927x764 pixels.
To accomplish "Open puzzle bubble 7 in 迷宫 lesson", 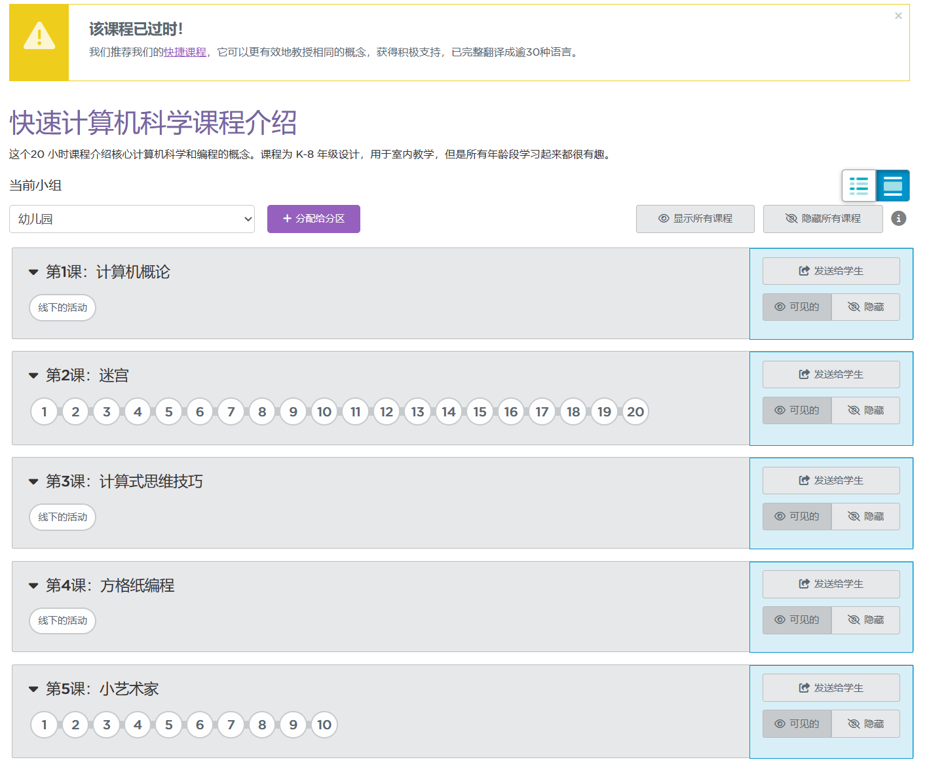I will [x=231, y=412].
